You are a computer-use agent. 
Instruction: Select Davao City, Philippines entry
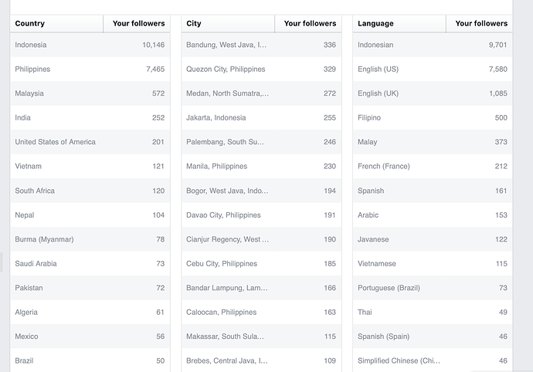click(x=223, y=215)
